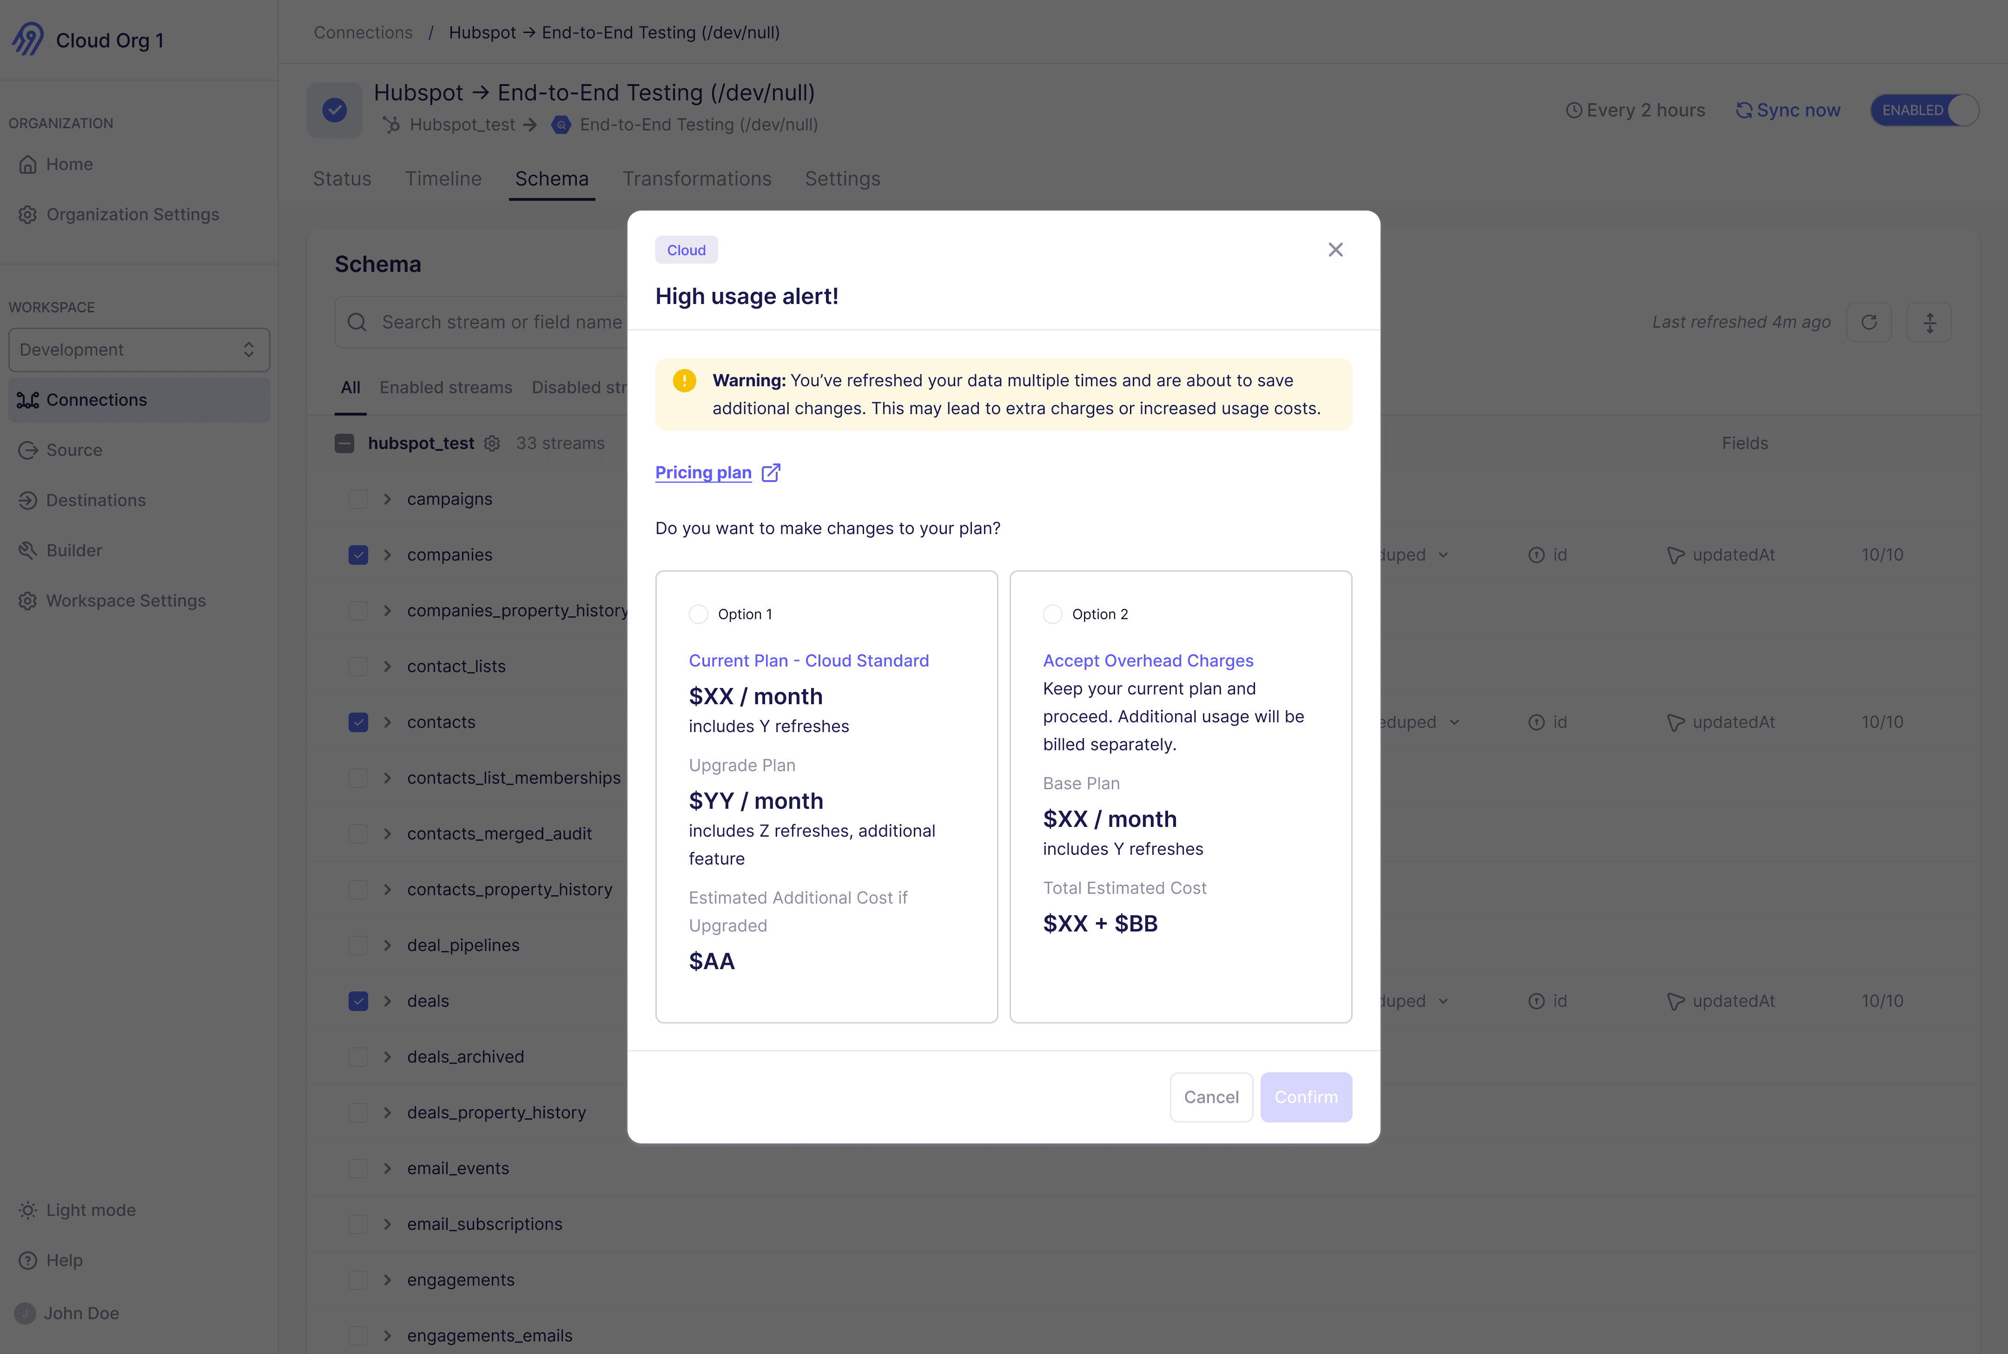Image resolution: width=2008 pixels, height=1354 pixels.
Task: Switch to the Timeline tab
Action: coord(443,179)
